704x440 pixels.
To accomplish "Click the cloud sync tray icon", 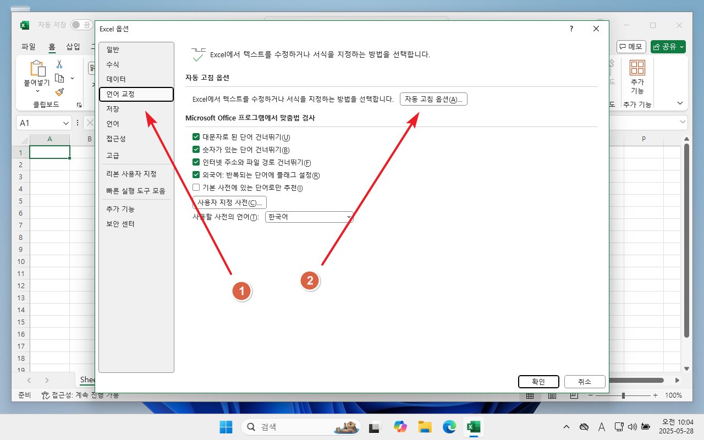I will 585,427.
